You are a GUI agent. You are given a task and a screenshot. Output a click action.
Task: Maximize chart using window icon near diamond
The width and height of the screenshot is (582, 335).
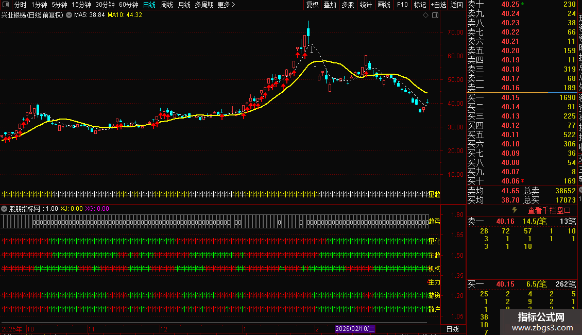coord(435,15)
